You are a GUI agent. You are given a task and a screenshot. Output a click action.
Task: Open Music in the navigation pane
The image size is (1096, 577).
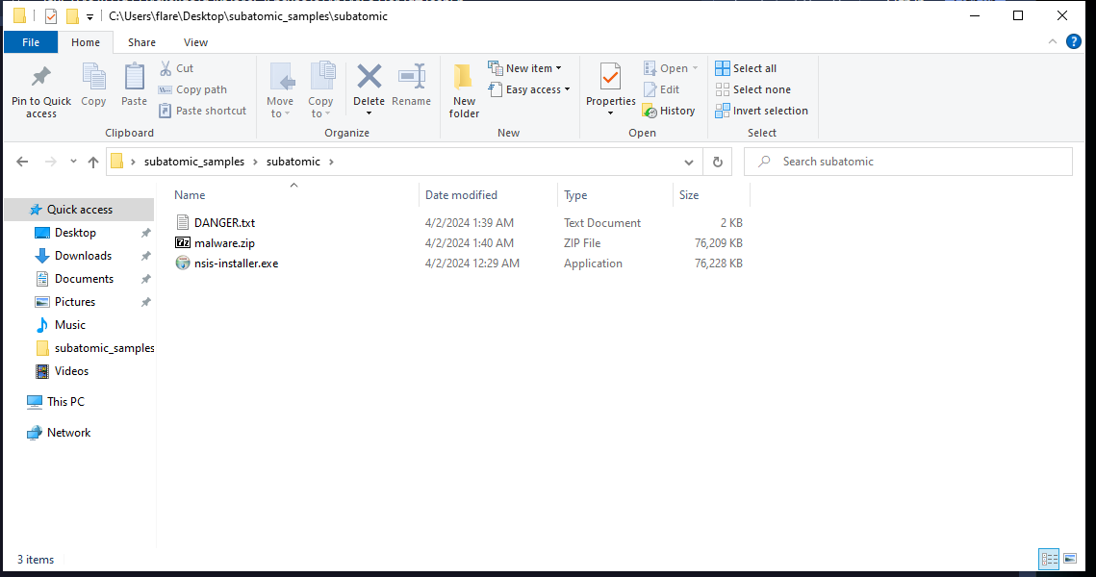click(x=70, y=325)
